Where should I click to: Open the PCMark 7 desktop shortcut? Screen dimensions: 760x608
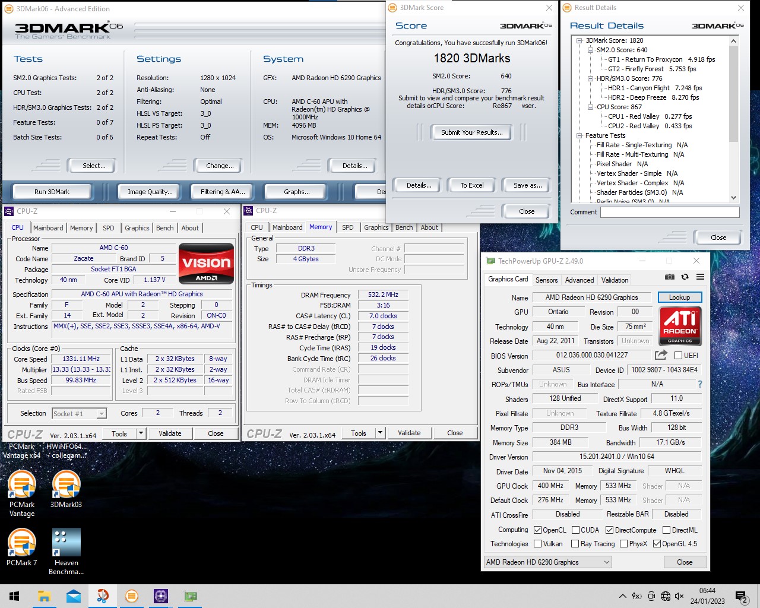click(22, 547)
